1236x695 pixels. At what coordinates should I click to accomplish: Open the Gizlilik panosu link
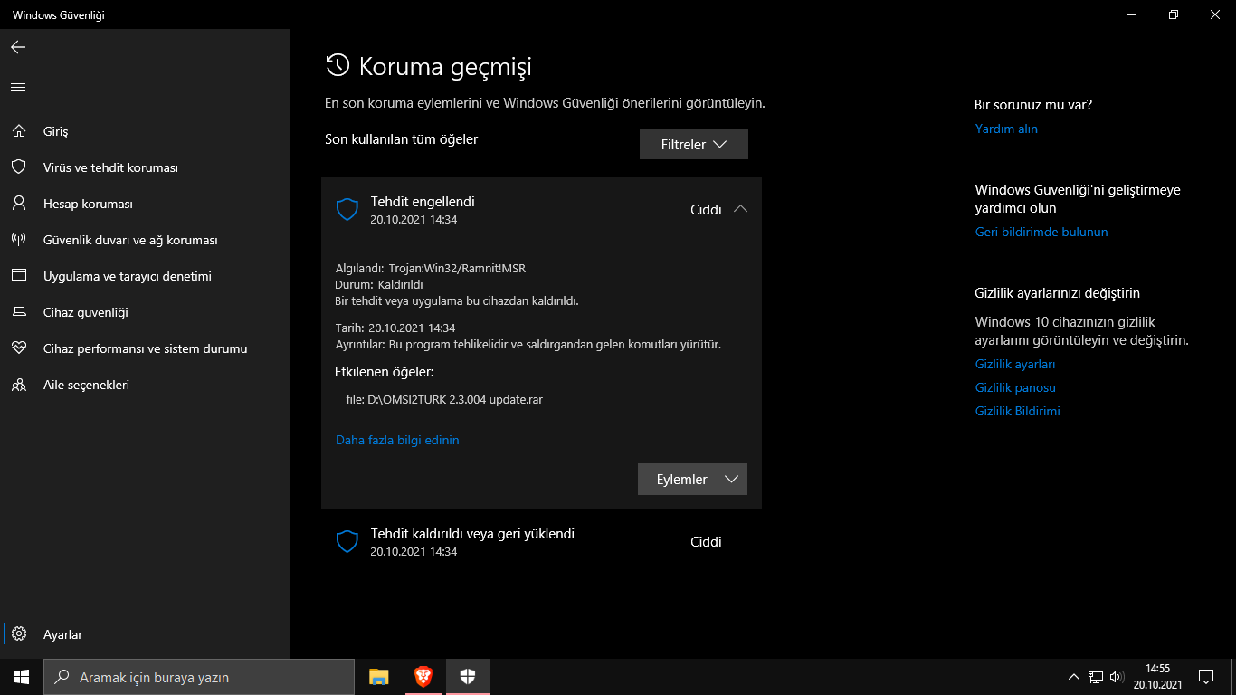click(1015, 387)
